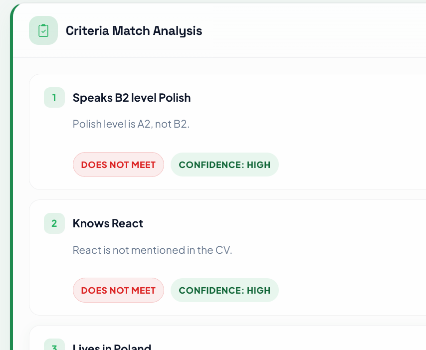Click the checkmark inside the clipboard icon
The image size is (426, 350).
(x=43, y=30)
